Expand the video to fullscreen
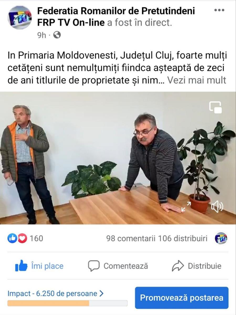236x315 pixels. pyautogui.click(x=186, y=206)
